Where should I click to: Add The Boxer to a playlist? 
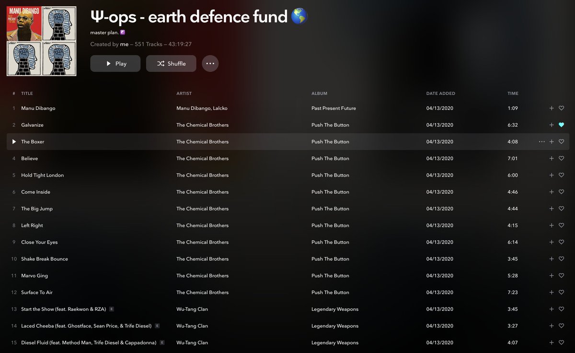[552, 142]
